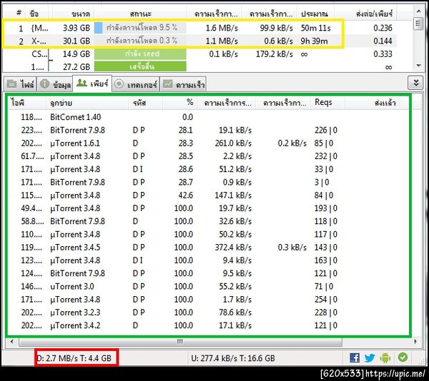429x381 pixels.
Task: Sort peers by the Reqs column header
Action: point(327,103)
